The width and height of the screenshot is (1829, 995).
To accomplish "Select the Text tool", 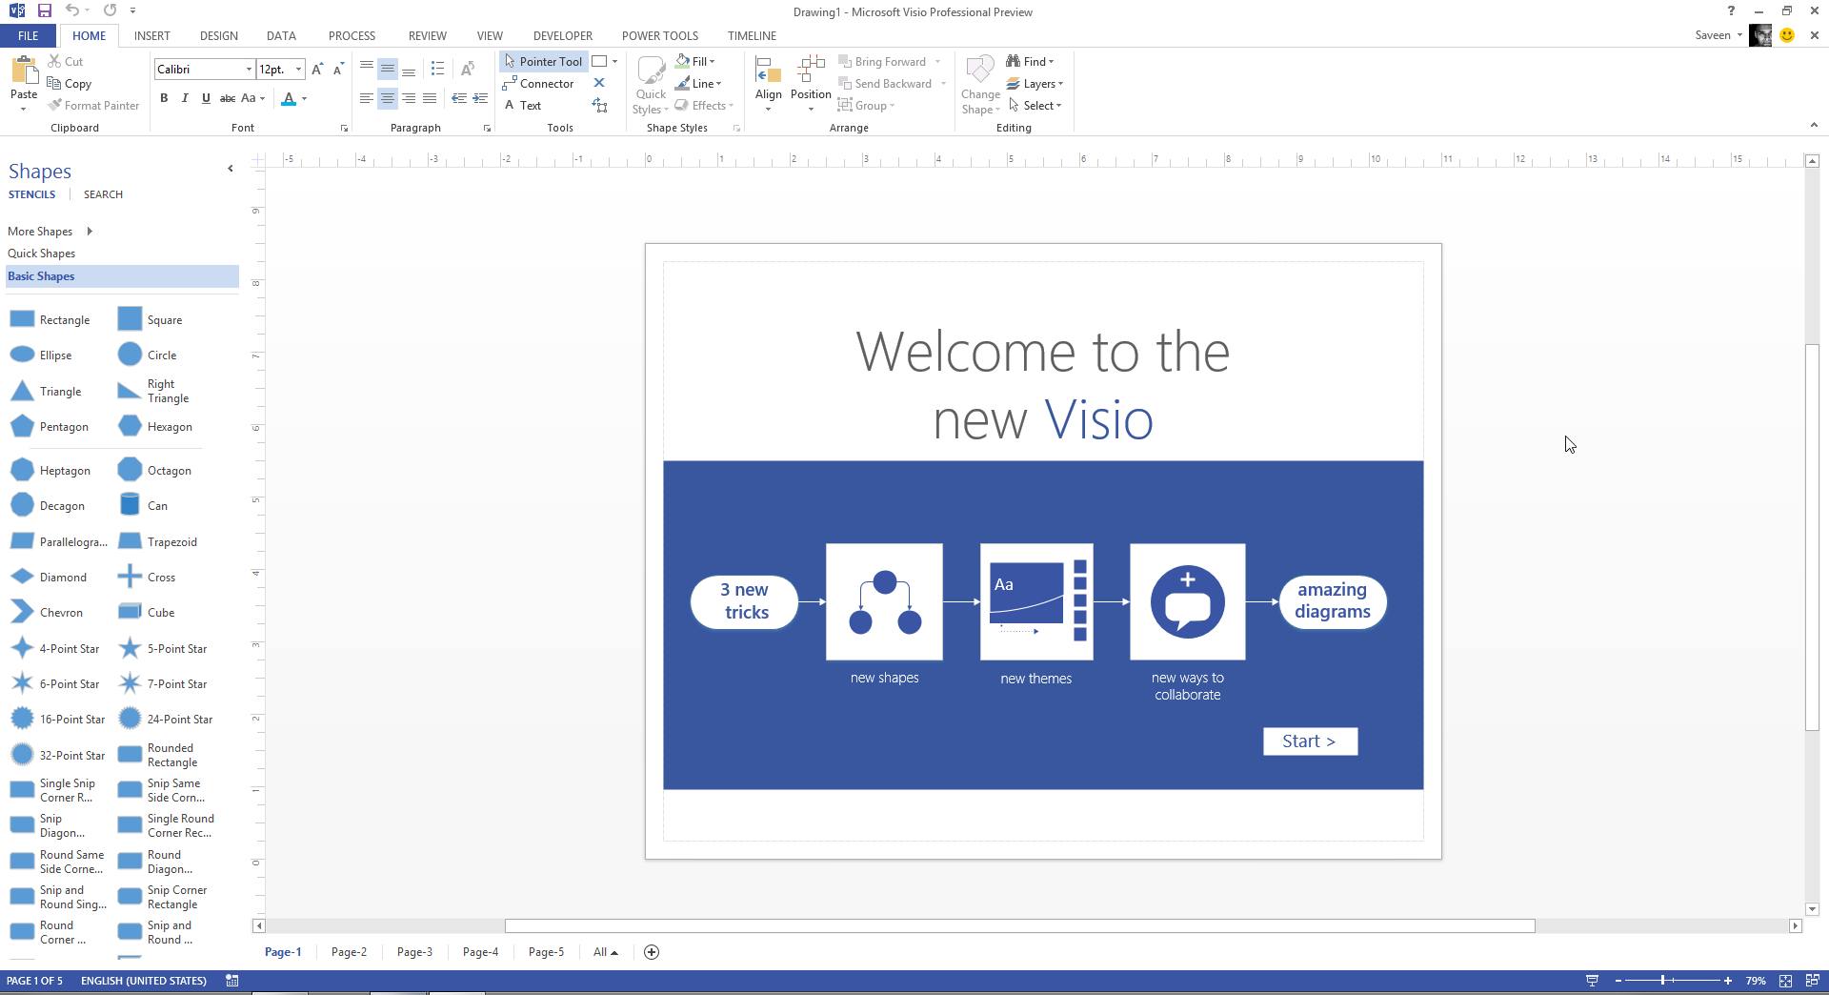I will [523, 106].
